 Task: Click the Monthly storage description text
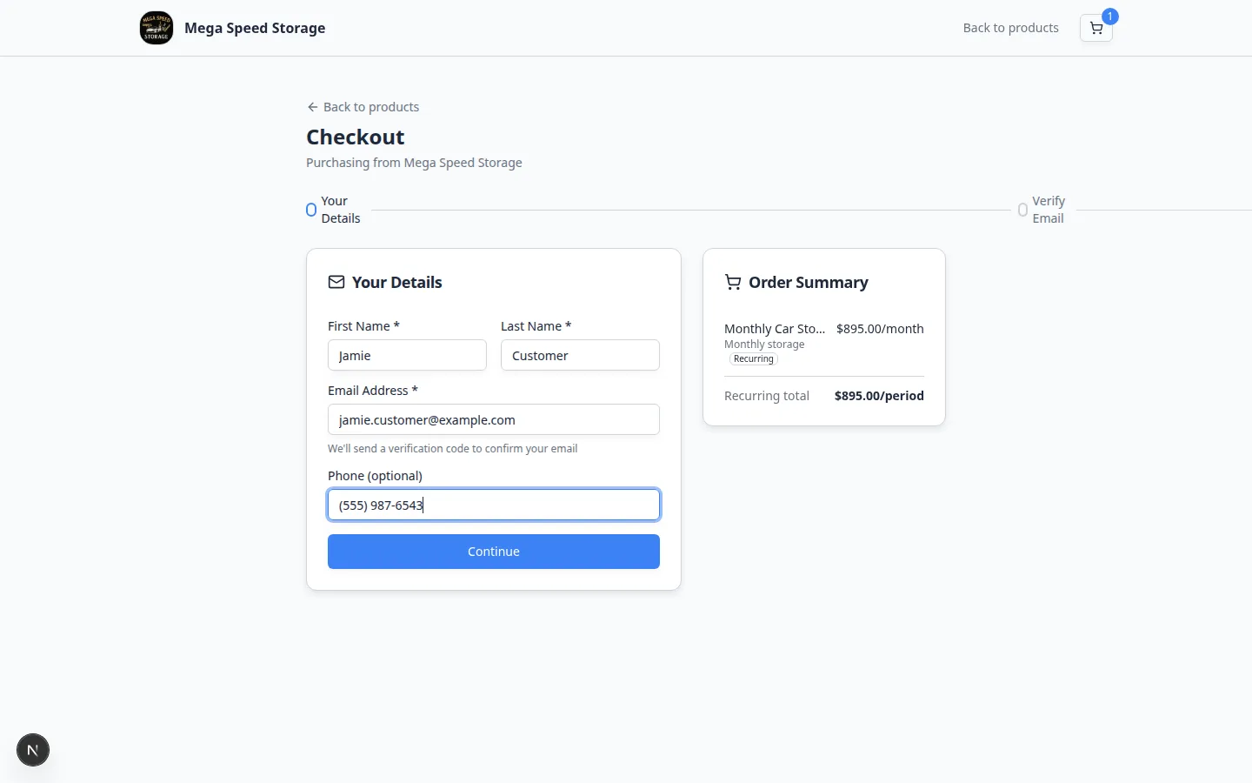(x=764, y=345)
